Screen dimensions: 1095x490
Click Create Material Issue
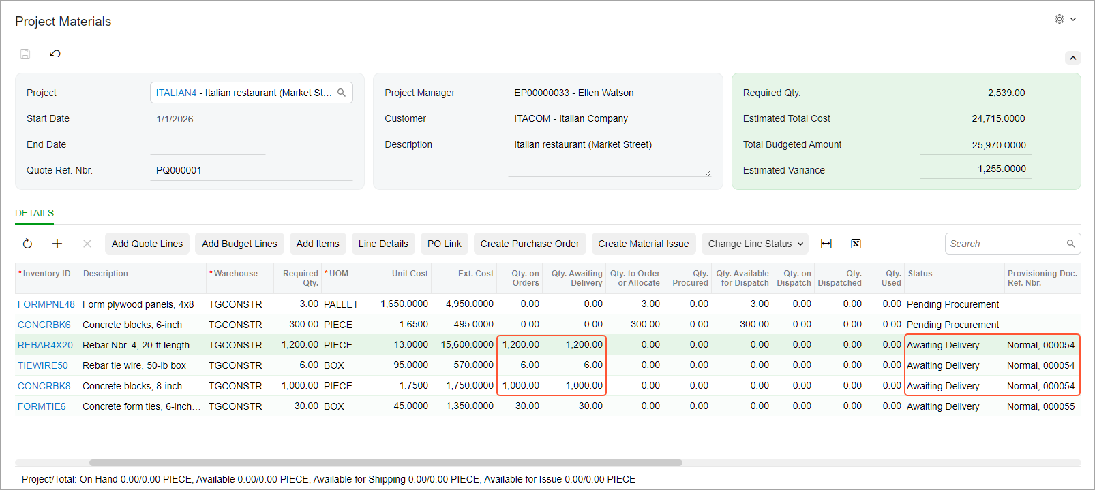644,244
